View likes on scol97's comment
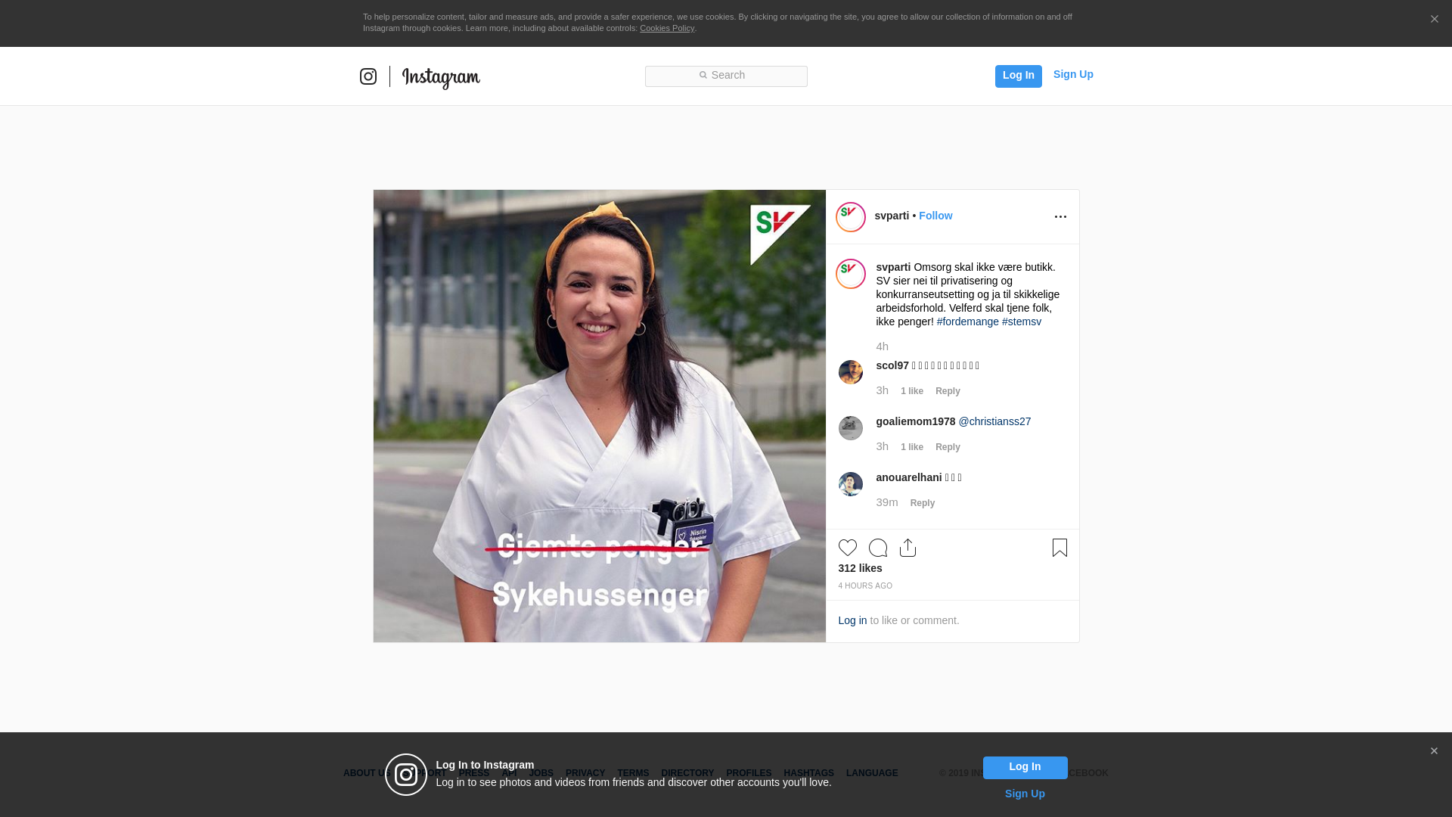The height and width of the screenshot is (817, 1452). tap(912, 391)
